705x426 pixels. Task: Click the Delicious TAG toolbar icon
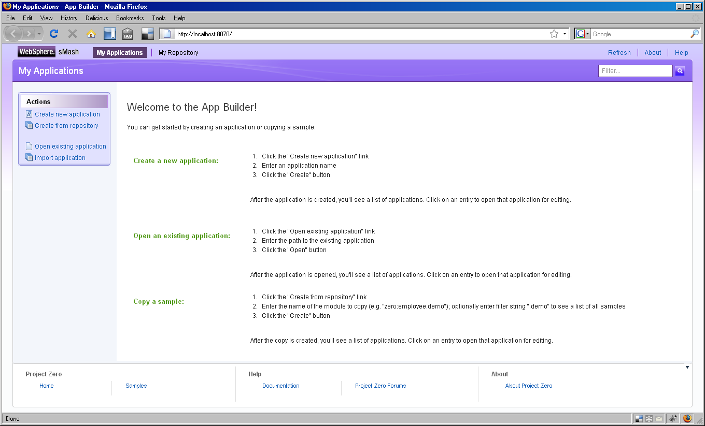(x=128, y=34)
